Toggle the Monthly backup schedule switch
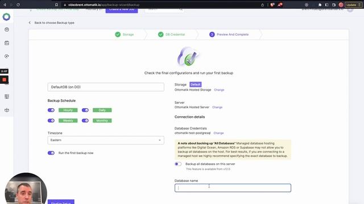The image size is (364, 204). click(85, 121)
